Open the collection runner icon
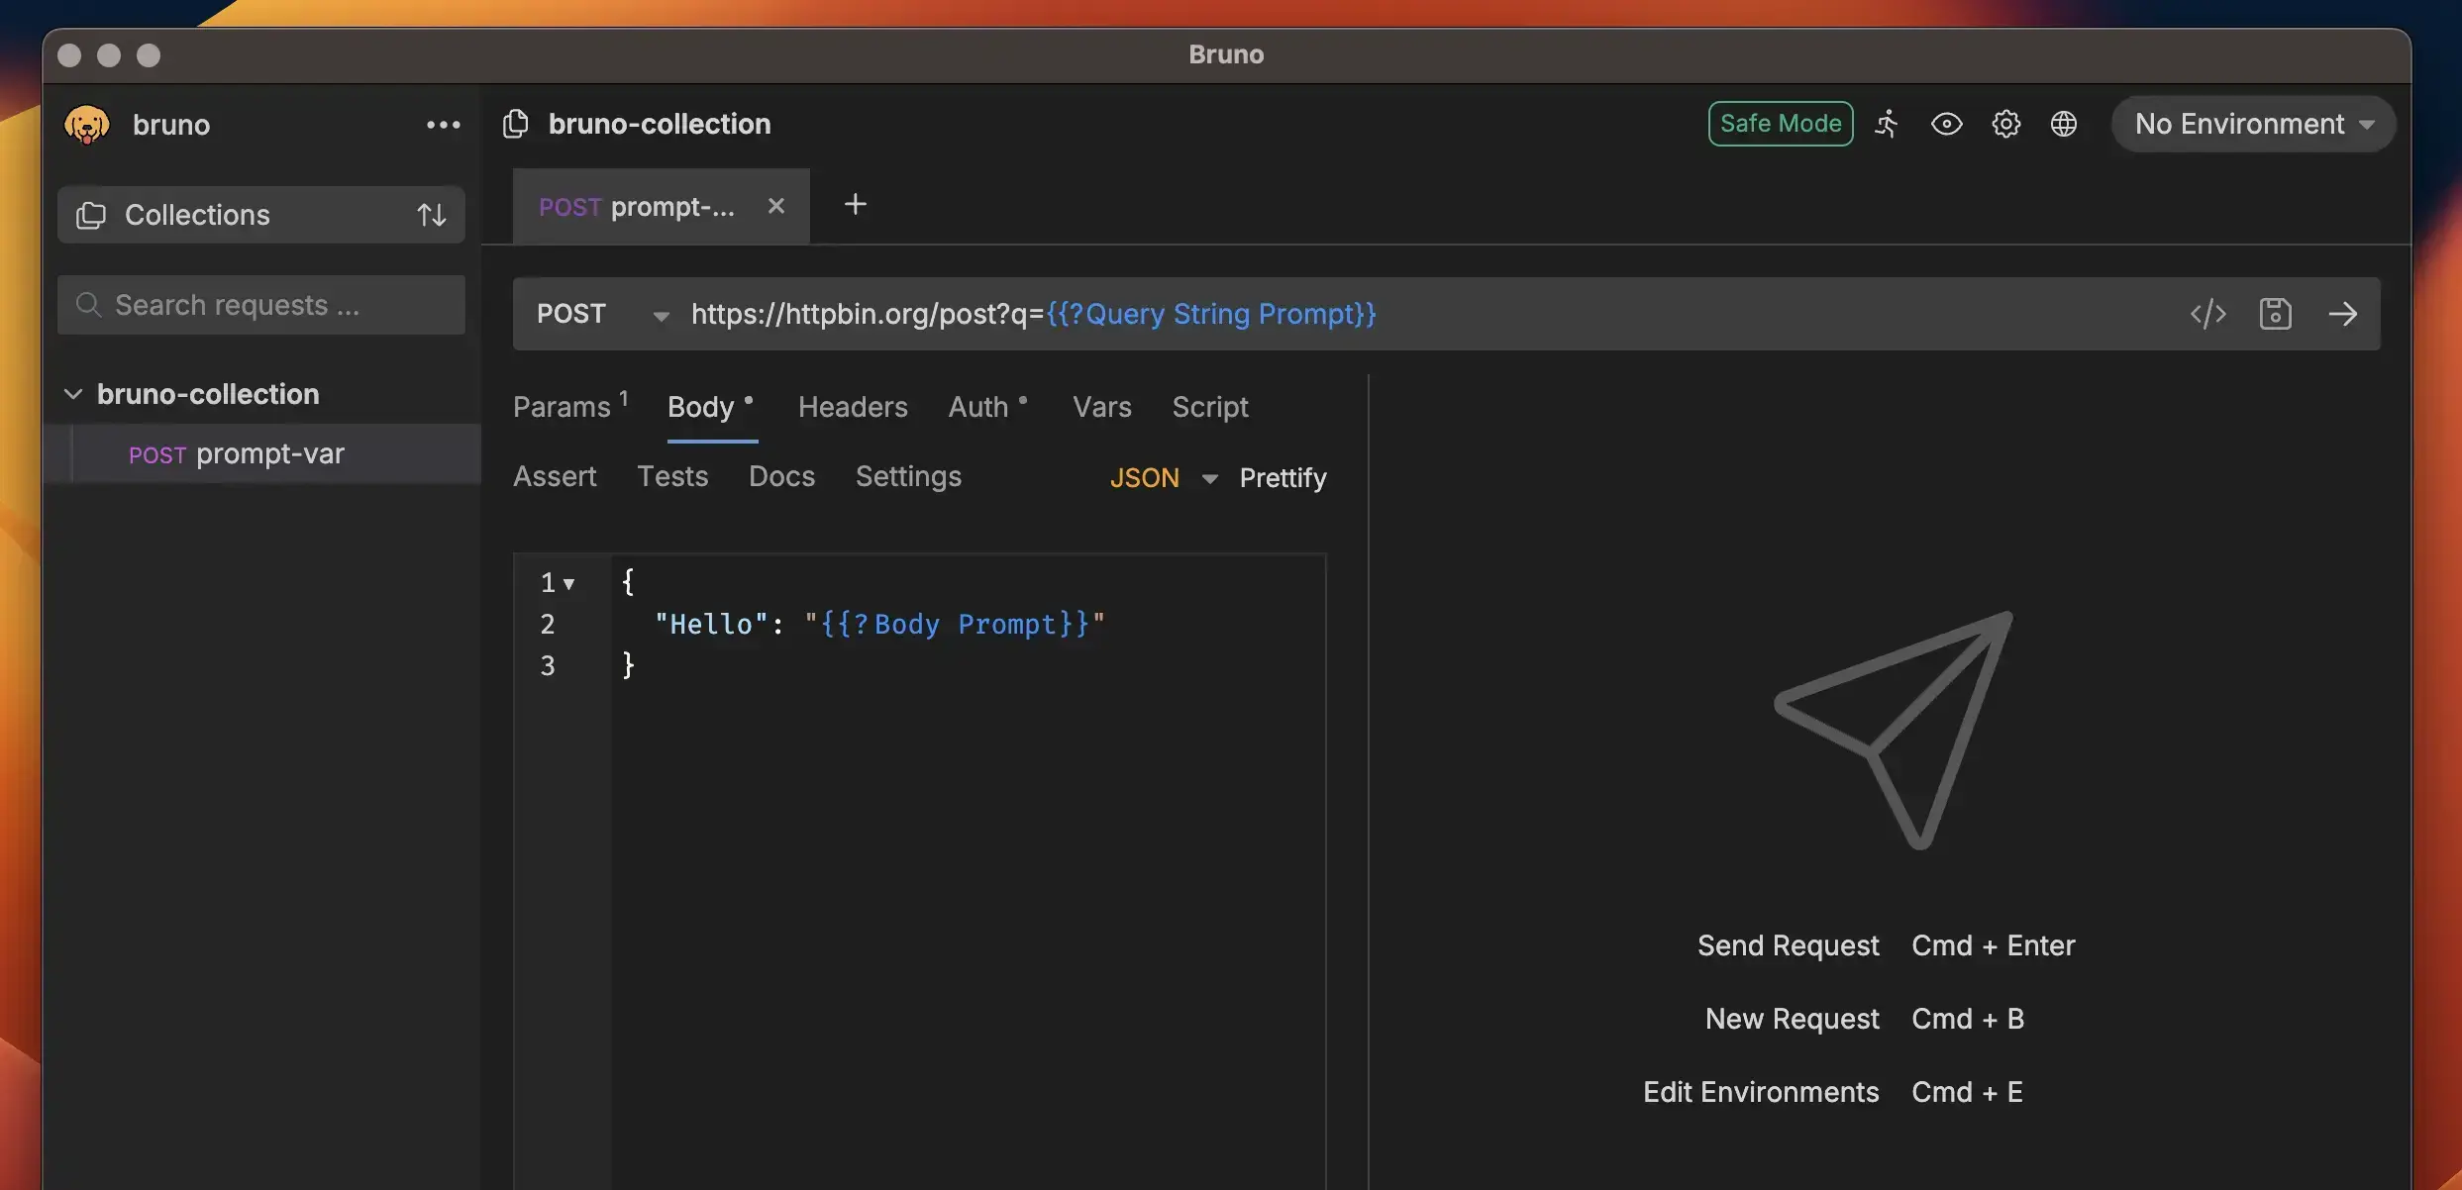Viewport: 2462px width, 1190px height. (1887, 124)
